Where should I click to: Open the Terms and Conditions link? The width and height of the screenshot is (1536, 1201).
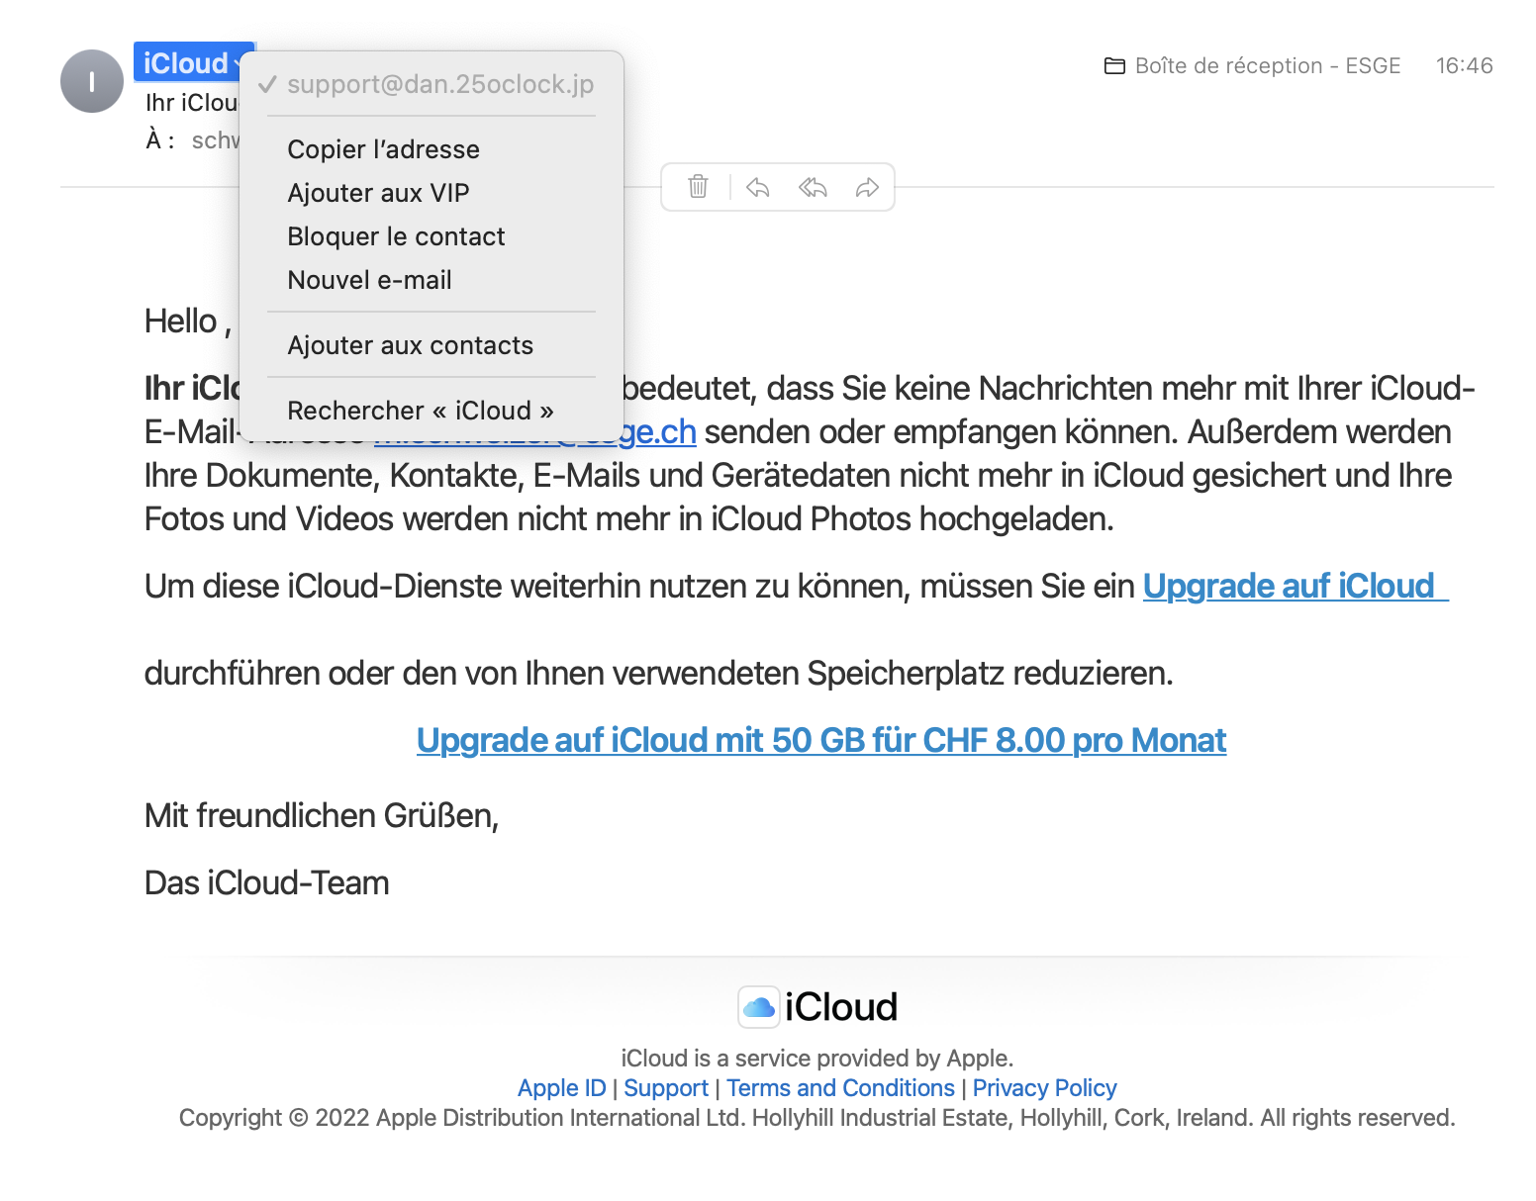839,1087
